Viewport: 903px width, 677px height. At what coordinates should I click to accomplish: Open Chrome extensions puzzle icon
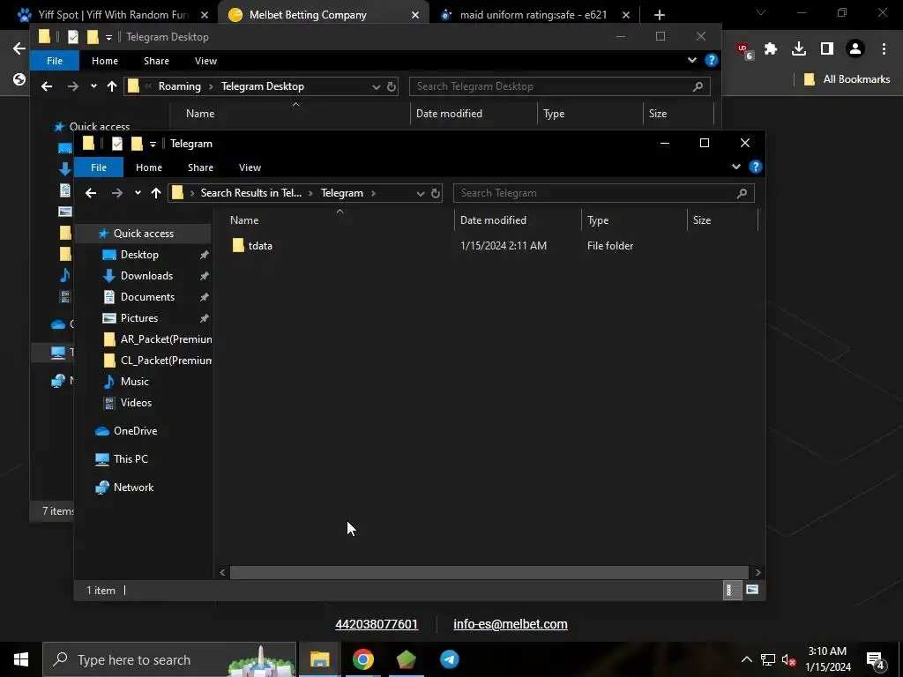click(771, 49)
